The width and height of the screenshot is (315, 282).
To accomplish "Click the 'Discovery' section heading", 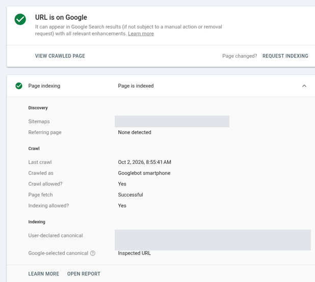I will click(38, 108).
